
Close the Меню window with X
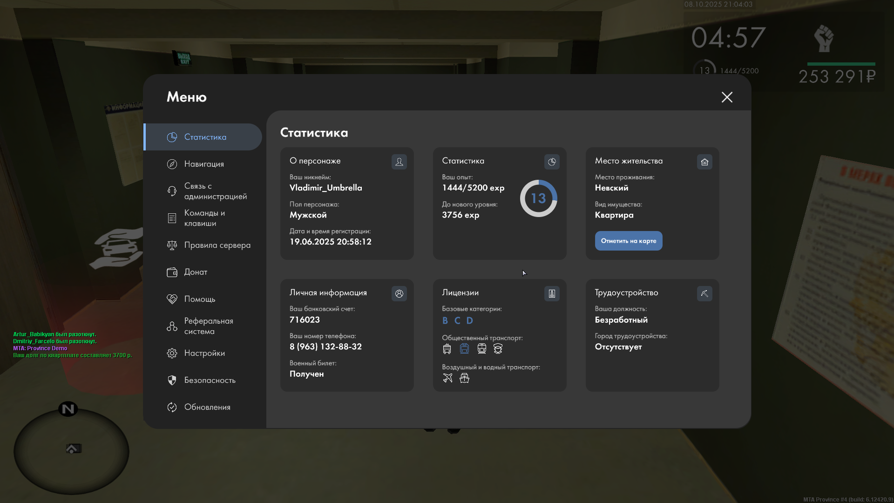[727, 97]
